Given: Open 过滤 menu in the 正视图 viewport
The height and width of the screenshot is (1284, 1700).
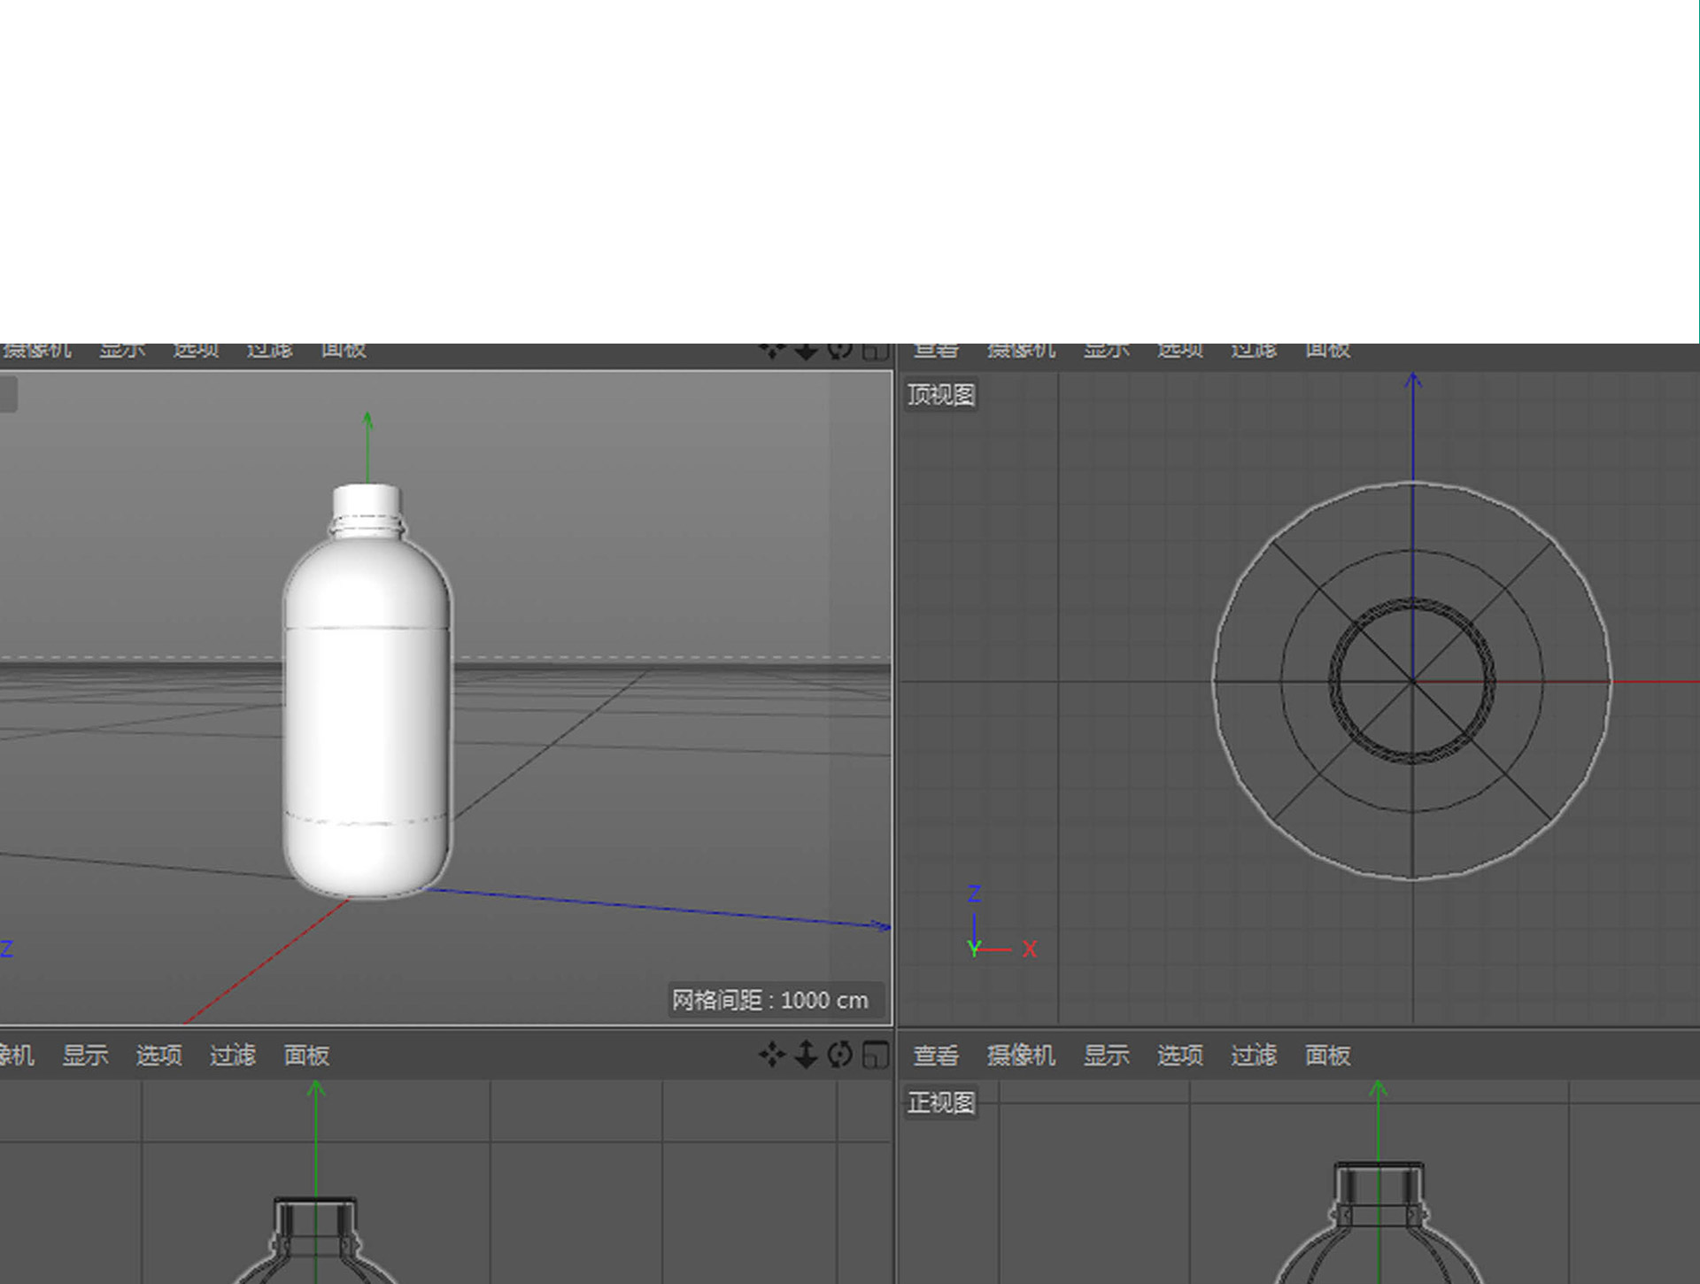Looking at the screenshot, I should tap(1253, 1056).
